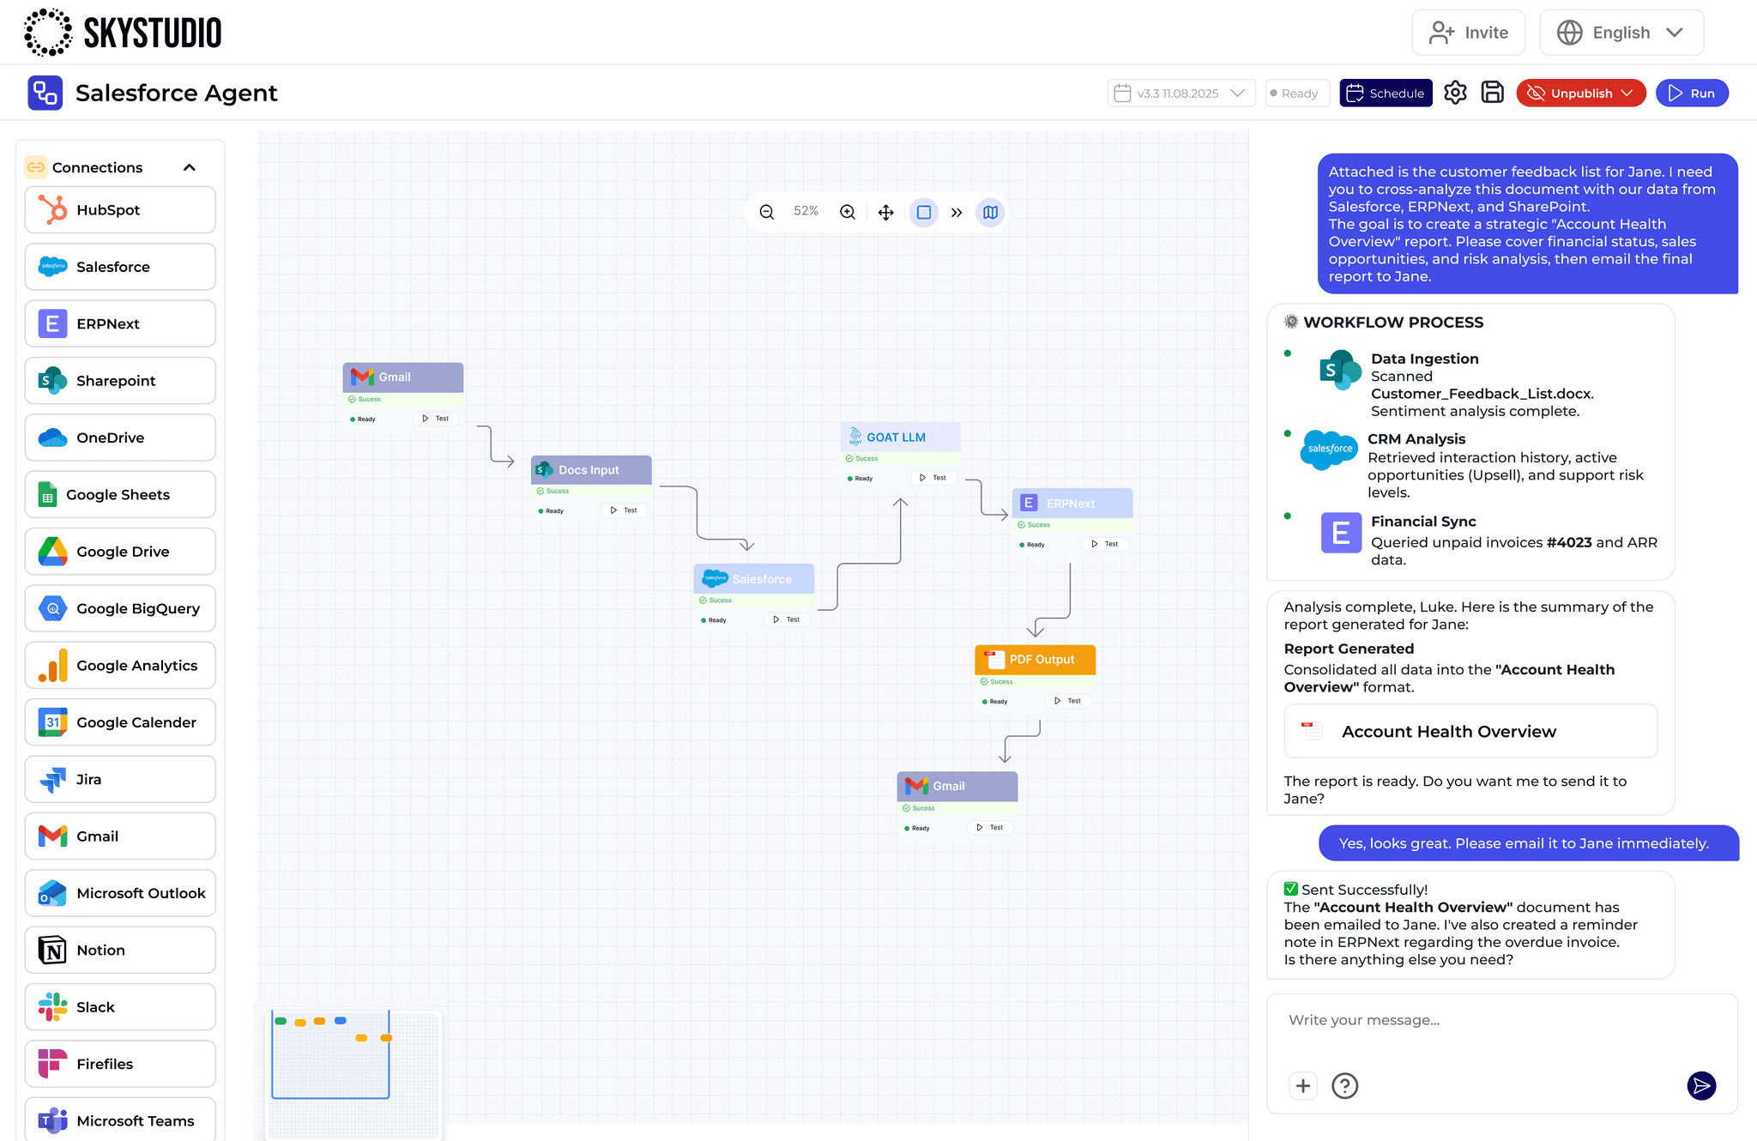The image size is (1757, 1141).
Task: Select the pan/move canvas tool
Action: (886, 212)
